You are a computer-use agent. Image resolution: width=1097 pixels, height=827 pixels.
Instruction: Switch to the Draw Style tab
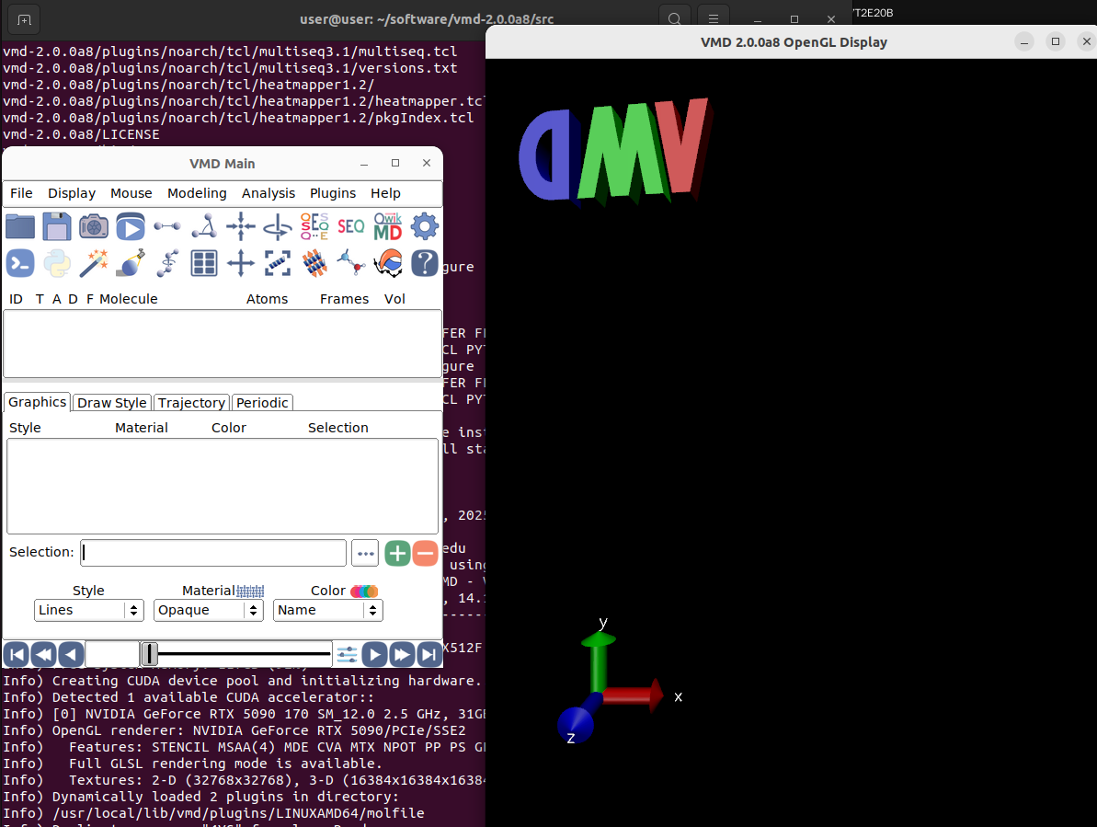pyautogui.click(x=112, y=402)
